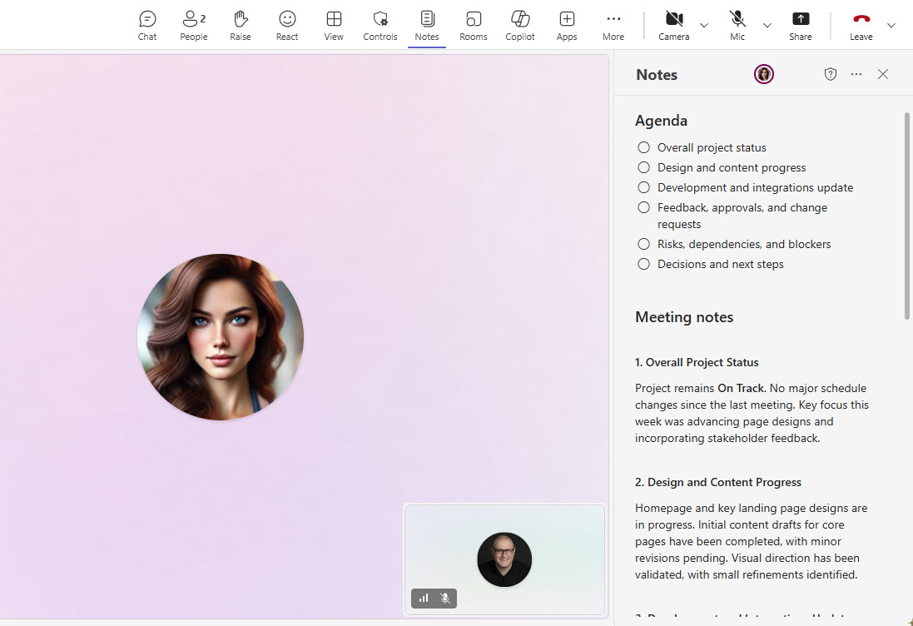This screenshot has height=626, width=913.
Task: Mark Design and content progress complete
Action: (x=643, y=167)
